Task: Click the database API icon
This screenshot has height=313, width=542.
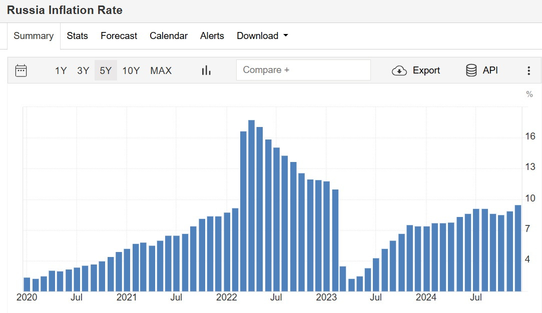Action: 471,70
